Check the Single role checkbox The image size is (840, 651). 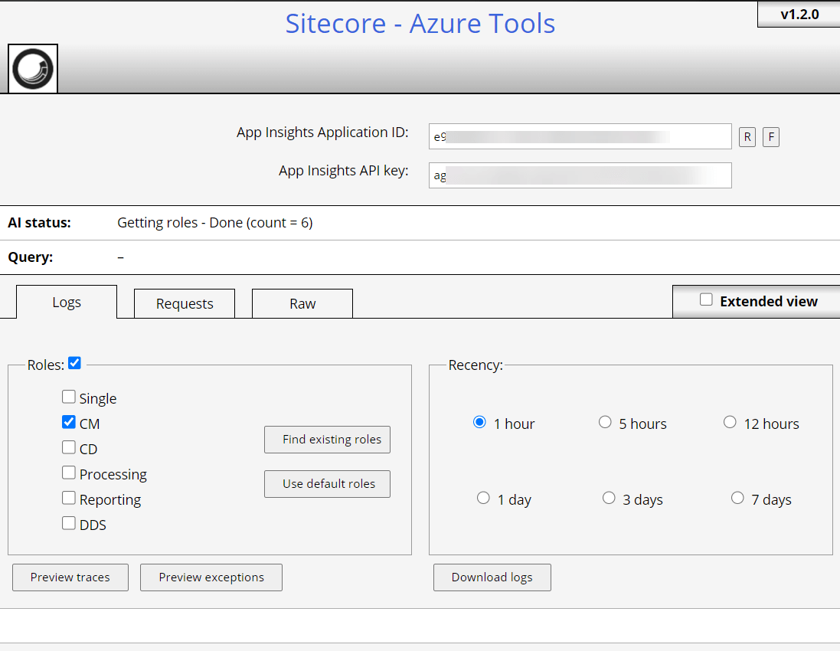point(69,397)
